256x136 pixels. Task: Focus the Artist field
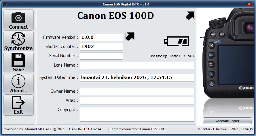137,101
